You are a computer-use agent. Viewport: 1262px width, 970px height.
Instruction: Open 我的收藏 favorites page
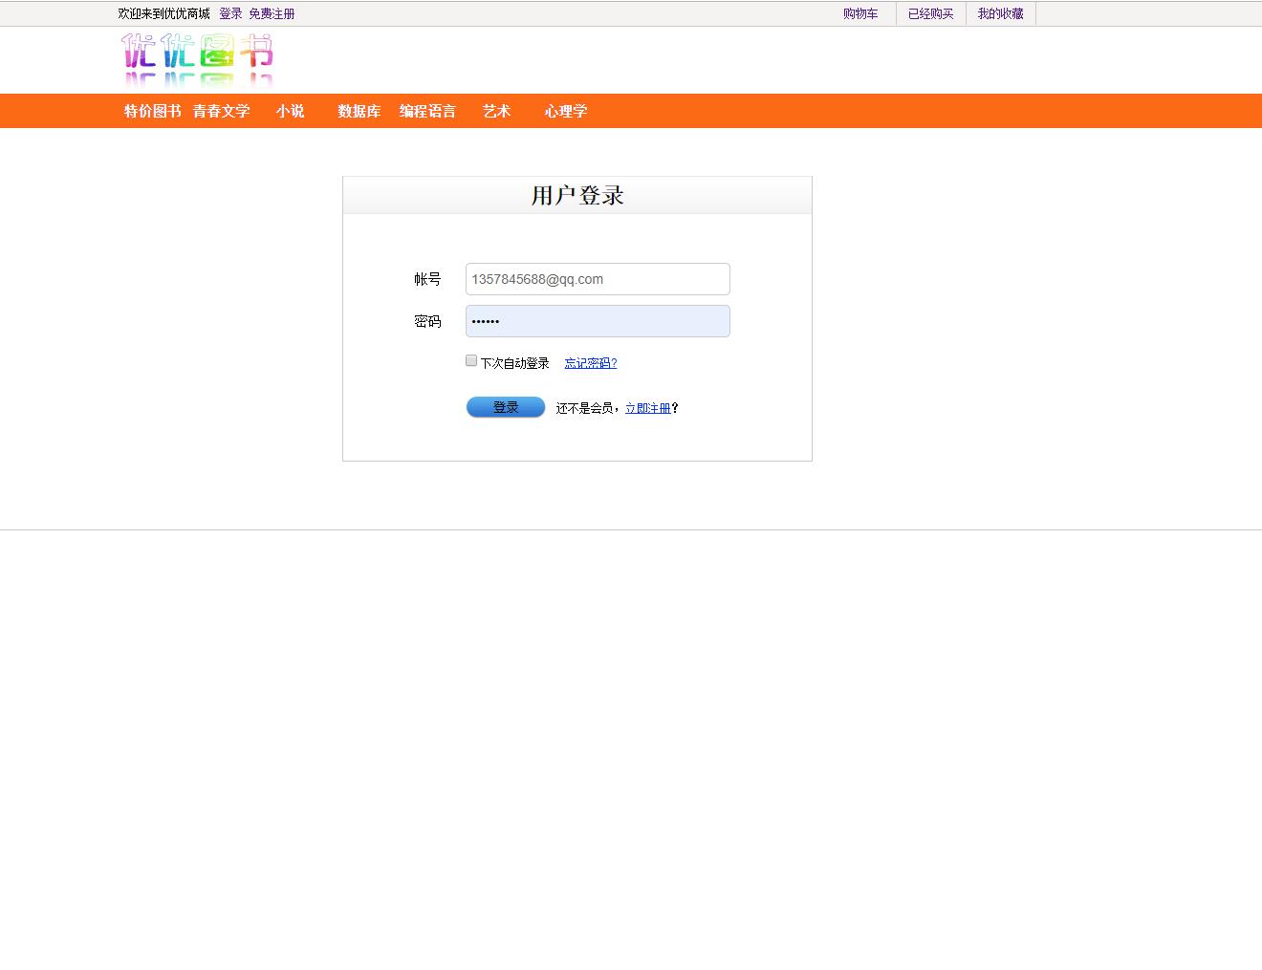click(1000, 13)
